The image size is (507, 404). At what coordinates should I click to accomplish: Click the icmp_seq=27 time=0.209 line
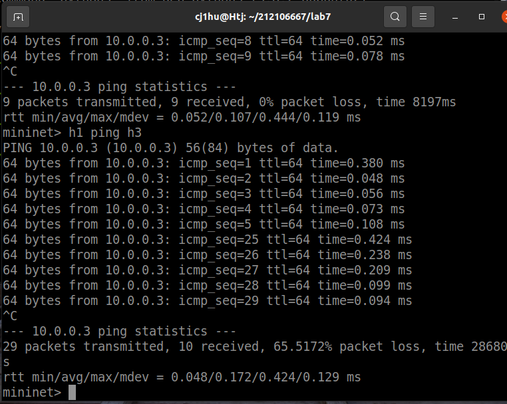208,270
